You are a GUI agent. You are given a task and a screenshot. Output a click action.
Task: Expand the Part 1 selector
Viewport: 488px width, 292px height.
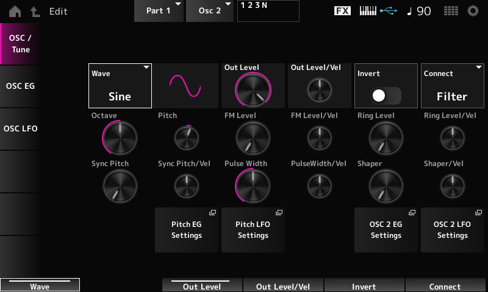(x=159, y=11)
